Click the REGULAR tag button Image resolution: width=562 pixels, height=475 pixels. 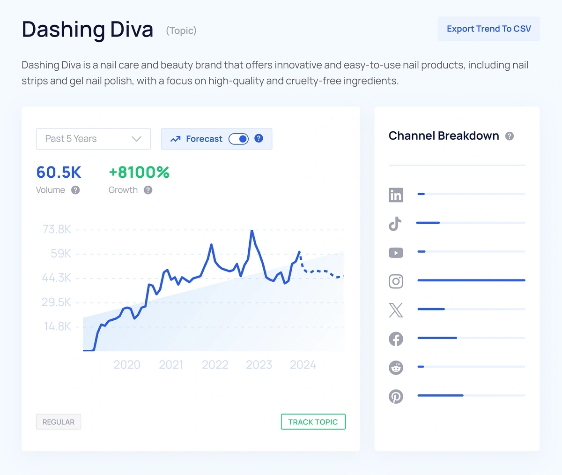(x=59, y=422)
